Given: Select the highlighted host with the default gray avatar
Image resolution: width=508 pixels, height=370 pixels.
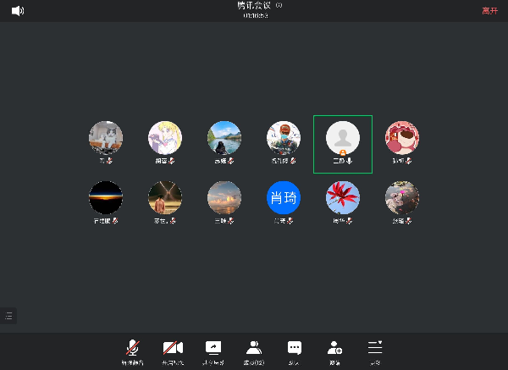Looking at the screenshot, I should 343,138.
